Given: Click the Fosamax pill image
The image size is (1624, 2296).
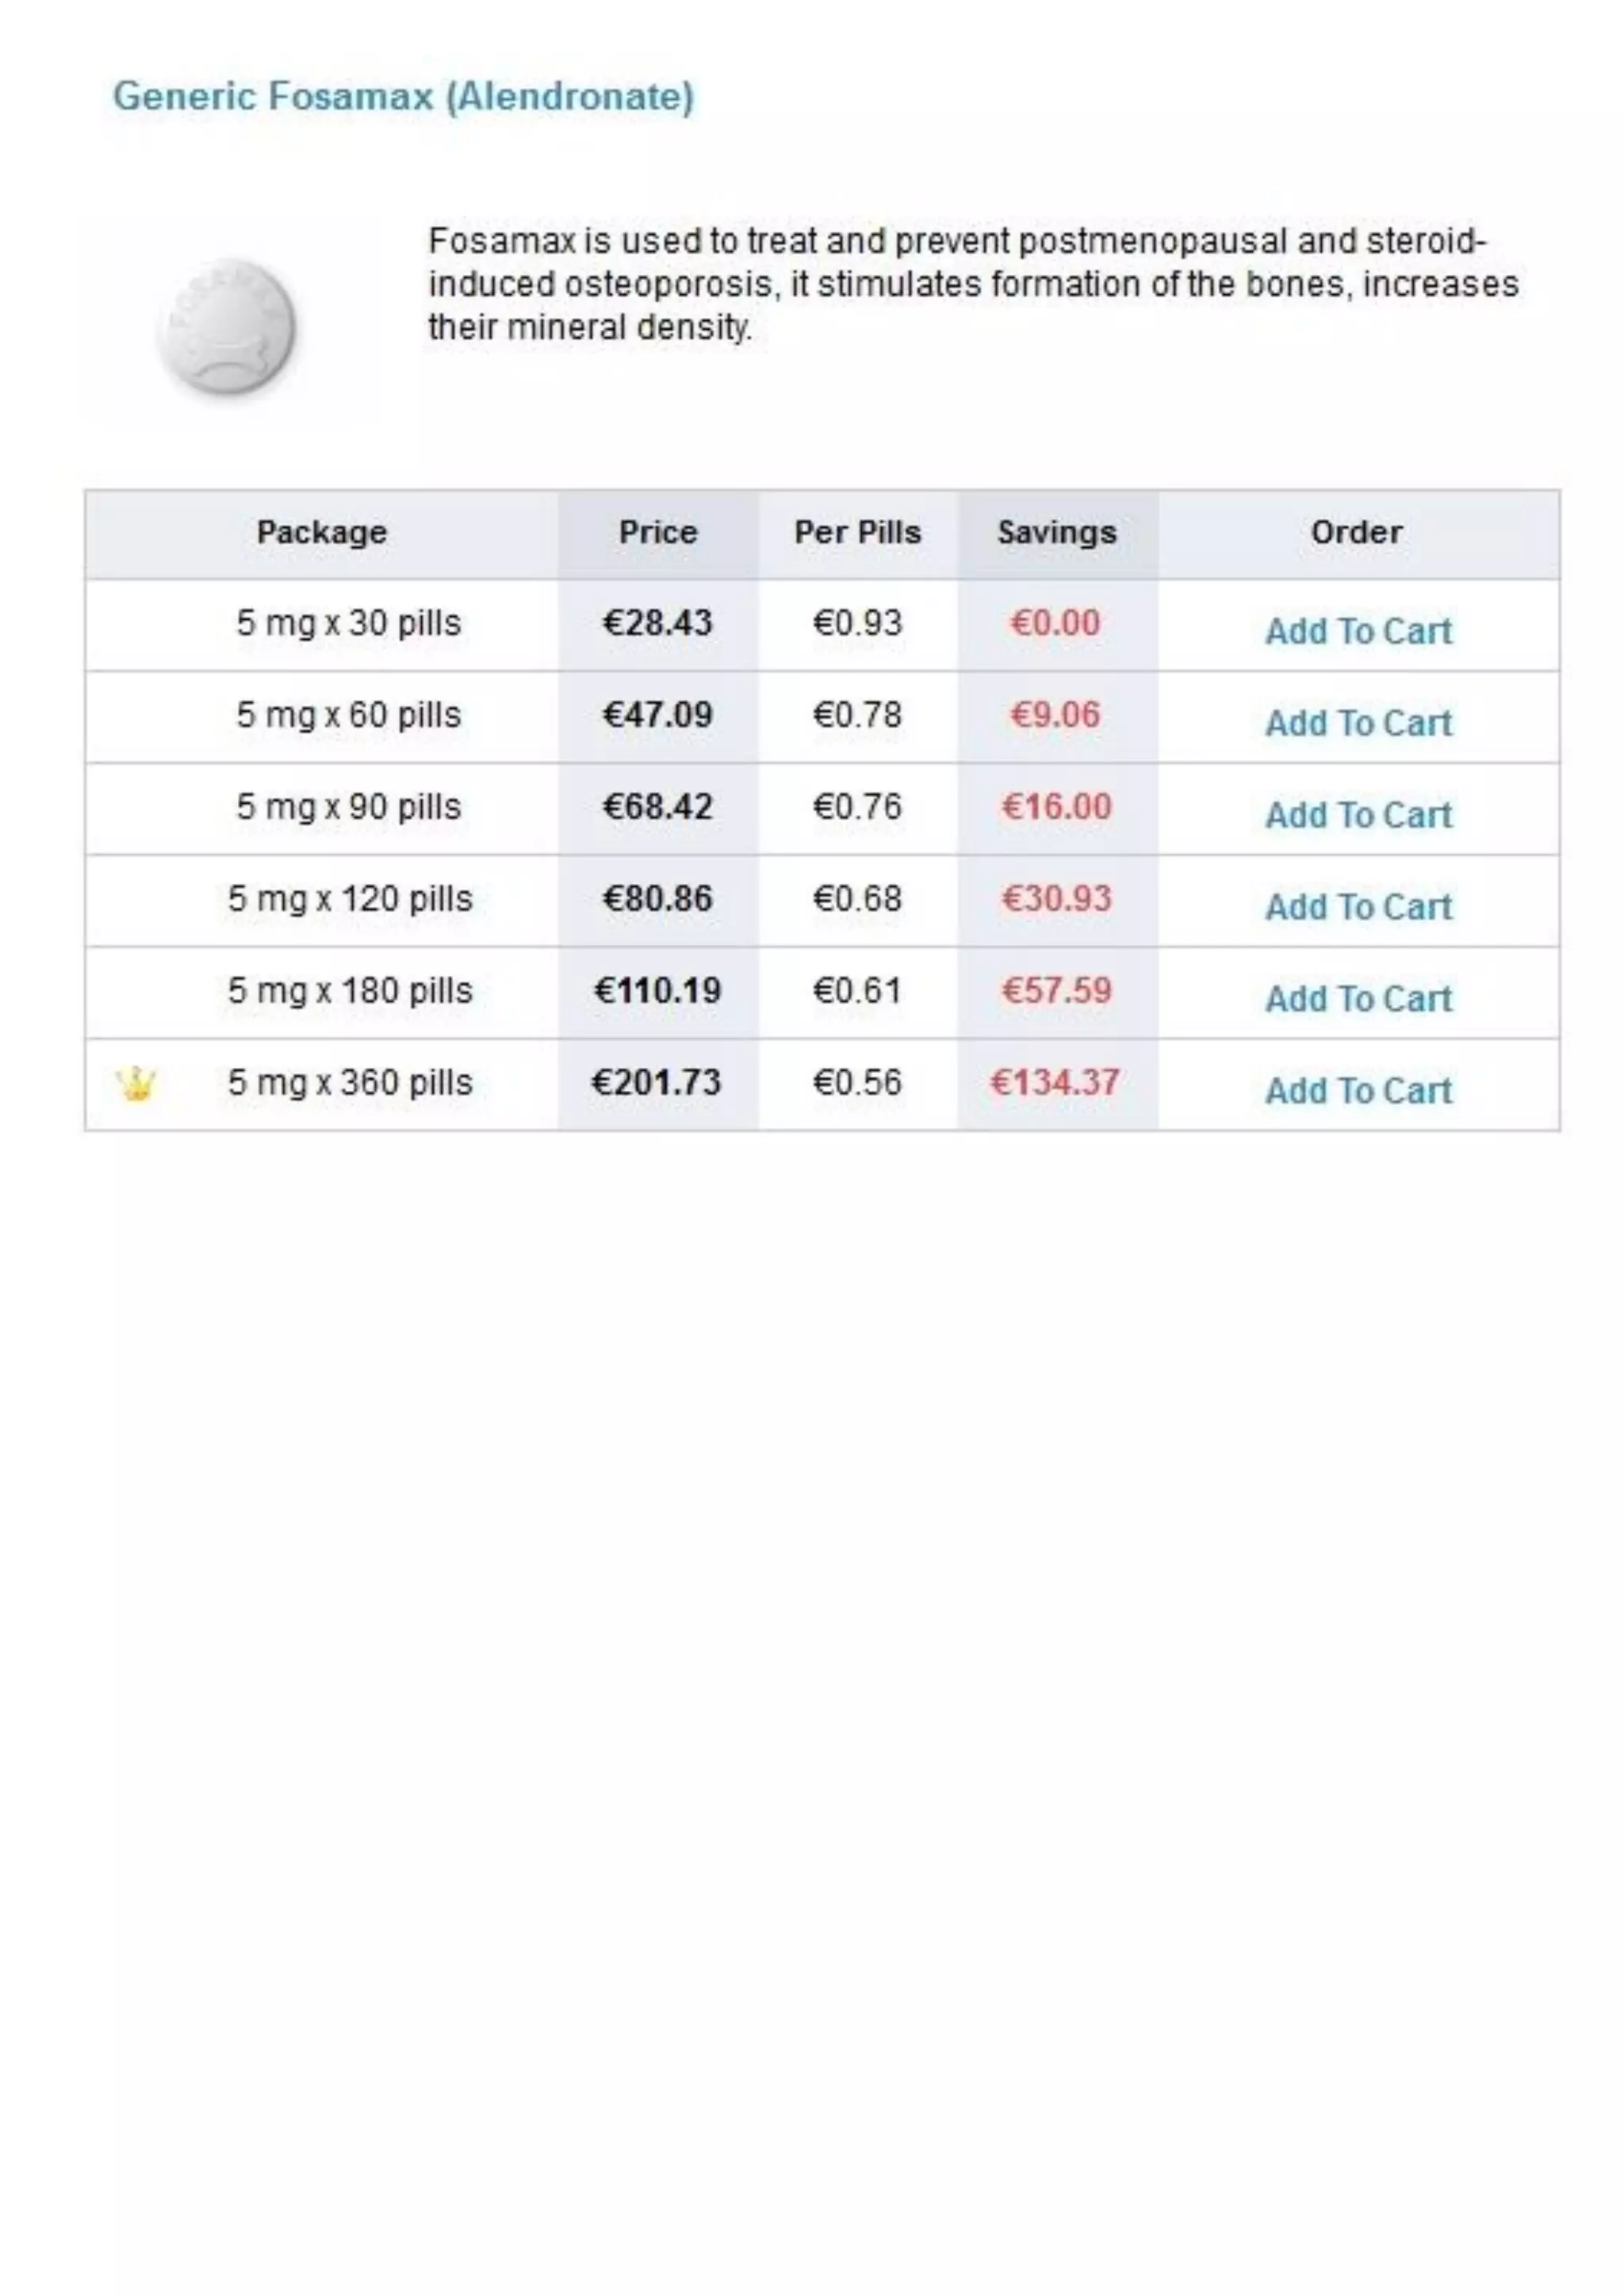Looking at the screenshot, I should point(227,326).
